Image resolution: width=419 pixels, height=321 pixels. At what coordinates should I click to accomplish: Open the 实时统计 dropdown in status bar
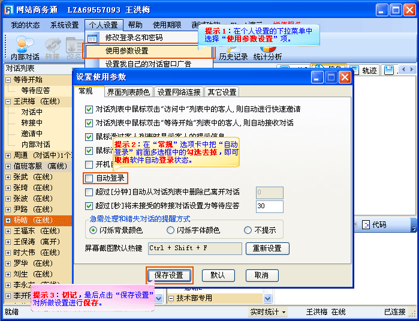pyautogui.click(x=267, y=312)
